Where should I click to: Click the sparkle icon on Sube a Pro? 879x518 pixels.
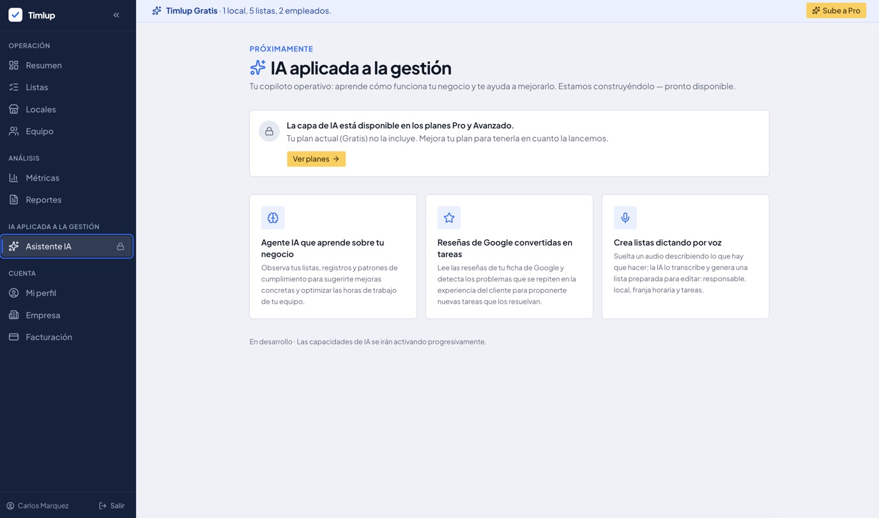(x=816, y=11)
